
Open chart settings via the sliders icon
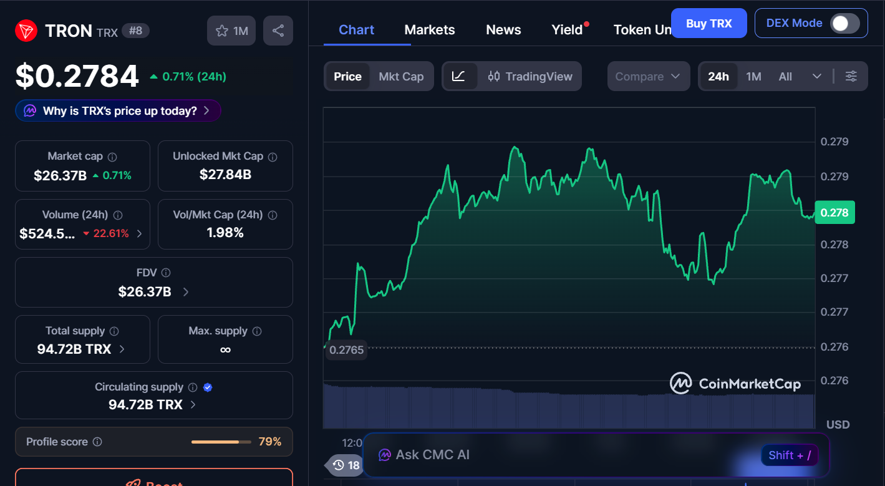(851, 75)
